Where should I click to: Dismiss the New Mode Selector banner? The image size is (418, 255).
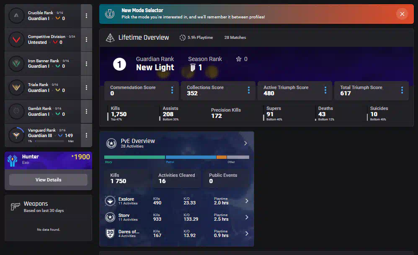(402, 14)
